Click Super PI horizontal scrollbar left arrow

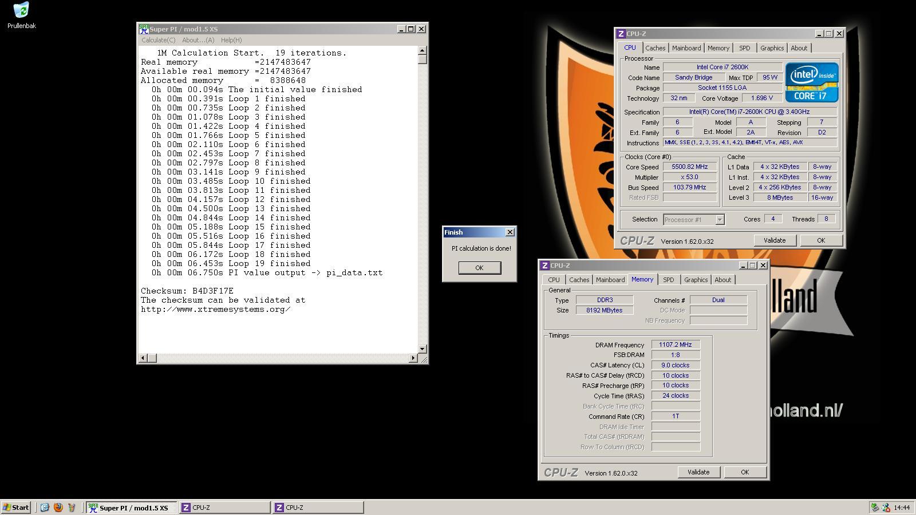click(143, 358)
